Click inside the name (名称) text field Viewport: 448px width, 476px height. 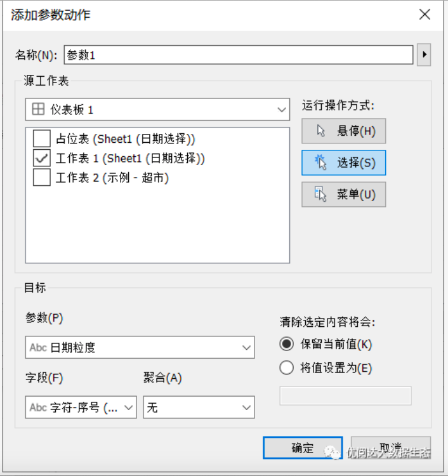click(x=238, y=55)
